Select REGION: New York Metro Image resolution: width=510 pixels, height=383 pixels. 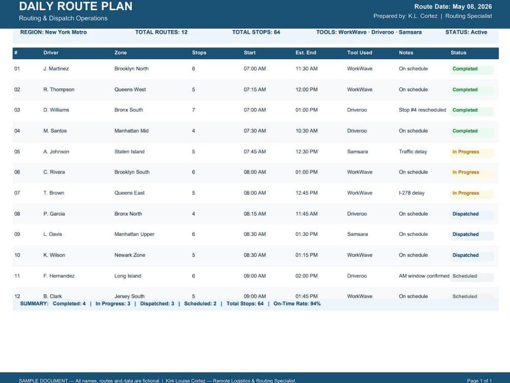tap(54, 32)
